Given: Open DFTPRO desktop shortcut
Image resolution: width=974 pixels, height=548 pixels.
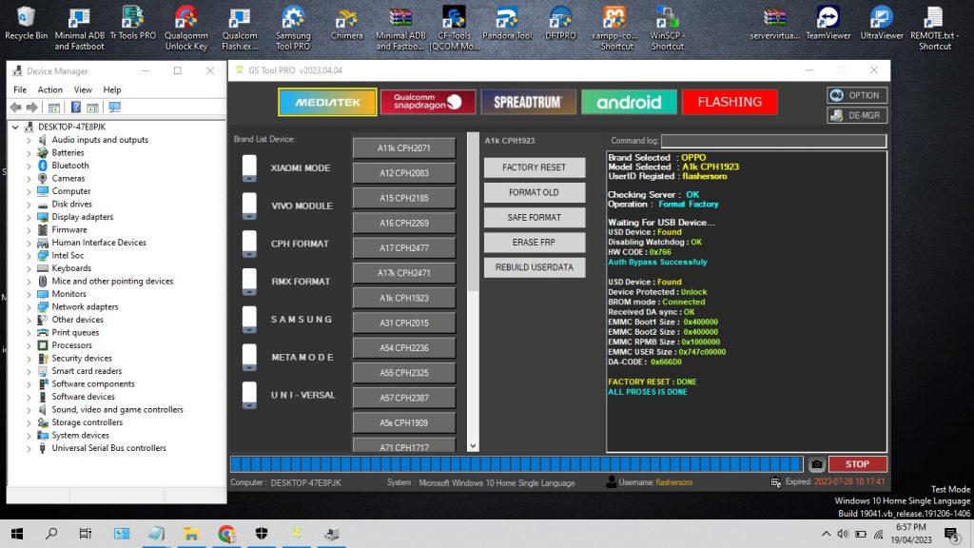Looking at the screenshot, I should click(560, 23).
